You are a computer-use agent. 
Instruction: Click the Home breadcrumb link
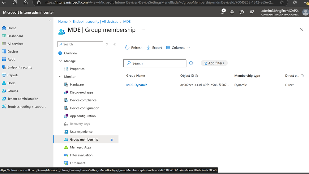coord(63,21)
